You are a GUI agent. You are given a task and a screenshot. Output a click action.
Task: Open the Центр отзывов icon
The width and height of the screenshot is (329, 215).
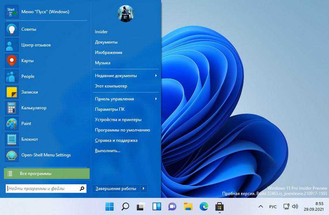pos(12,45)
